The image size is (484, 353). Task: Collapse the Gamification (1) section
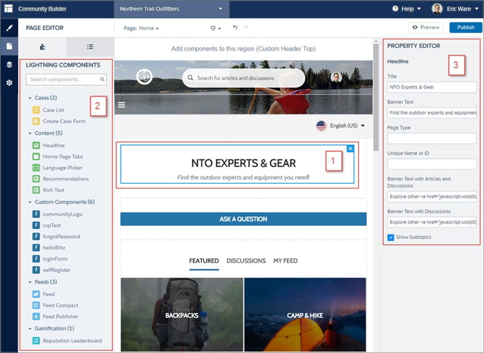click(x=30, y=328)
